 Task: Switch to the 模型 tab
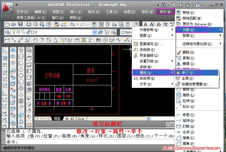tap(57, 118)
